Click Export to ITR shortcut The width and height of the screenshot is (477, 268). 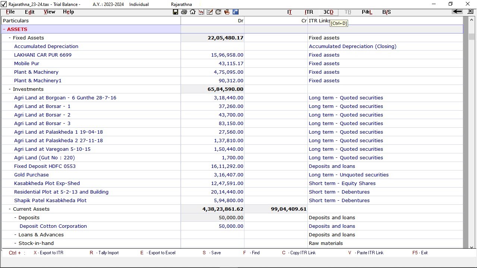(48, 253)
